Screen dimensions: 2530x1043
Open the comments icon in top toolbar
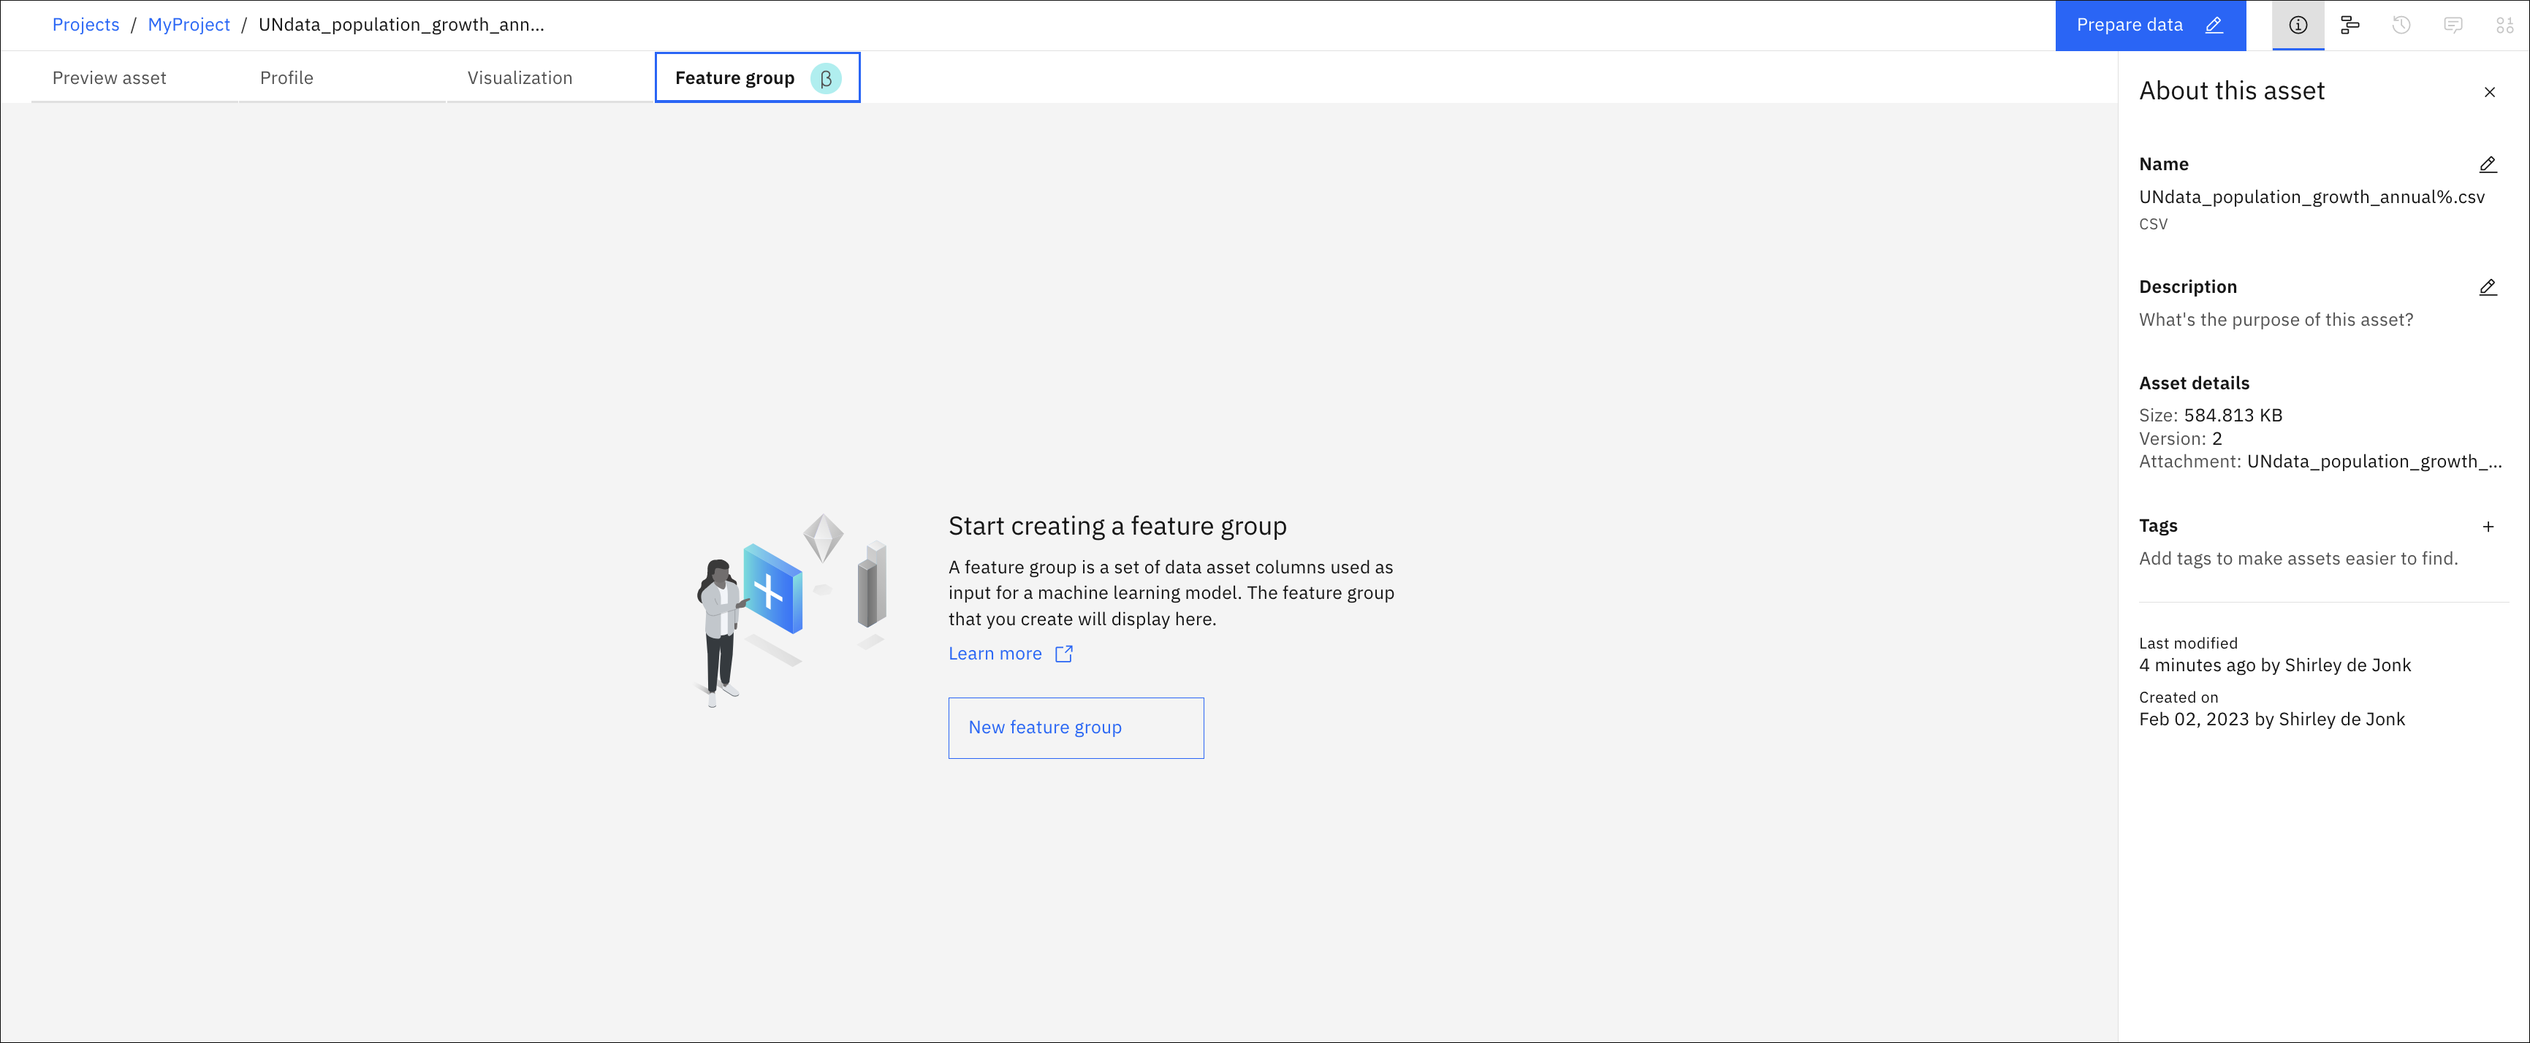click(x=2453, y=26)
